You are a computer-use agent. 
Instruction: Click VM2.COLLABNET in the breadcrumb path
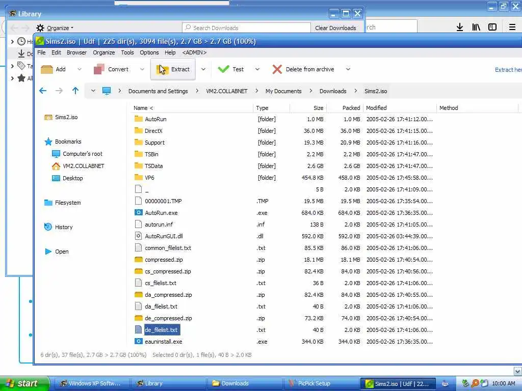(227, 91)
